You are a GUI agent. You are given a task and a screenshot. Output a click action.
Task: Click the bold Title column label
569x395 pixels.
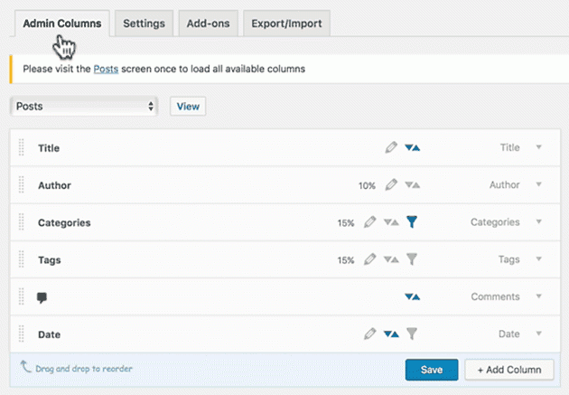click(x=49, y=148)
